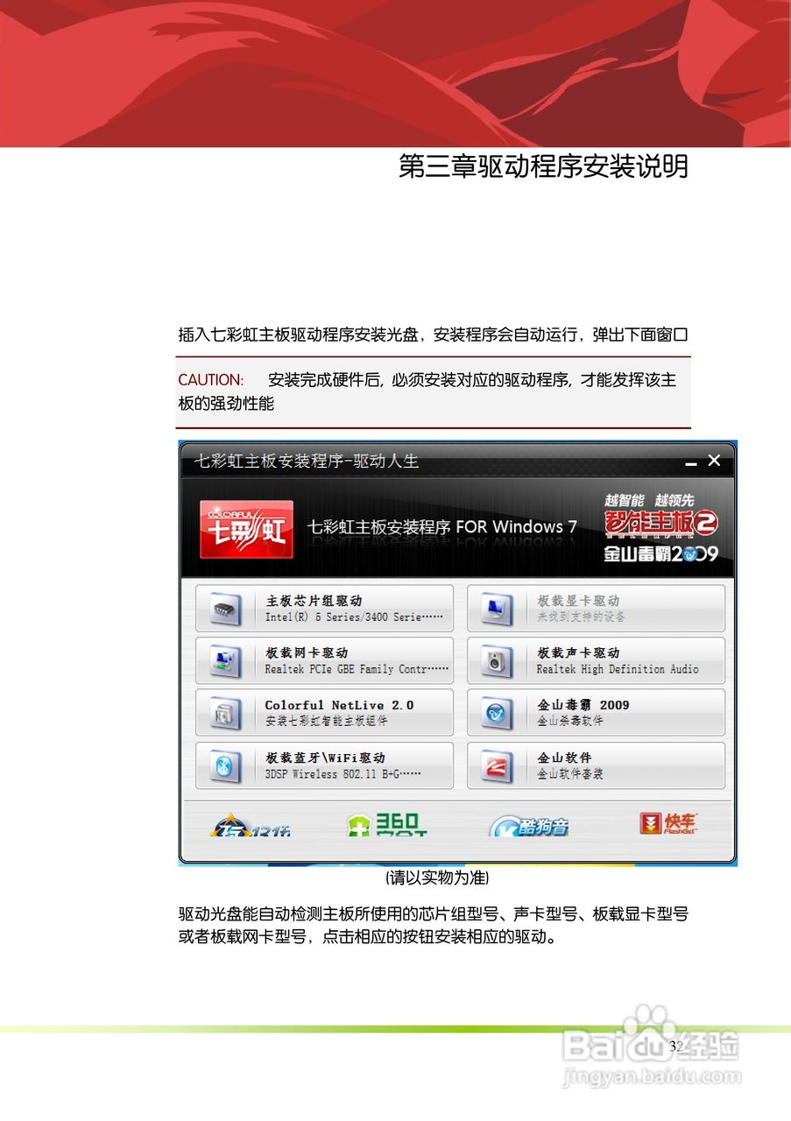Viewport: 791px width, 1121px height.
Task: Minimize the 驱动人生 installer window
Action: (x=691, y=462)
